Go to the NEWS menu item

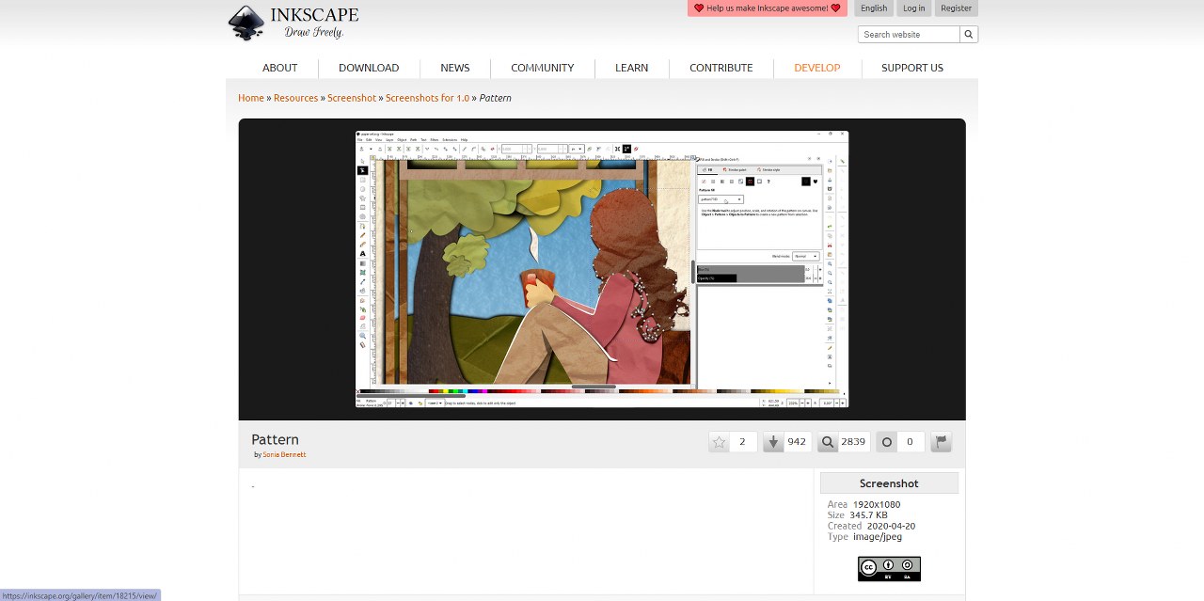tap(455, 68)
